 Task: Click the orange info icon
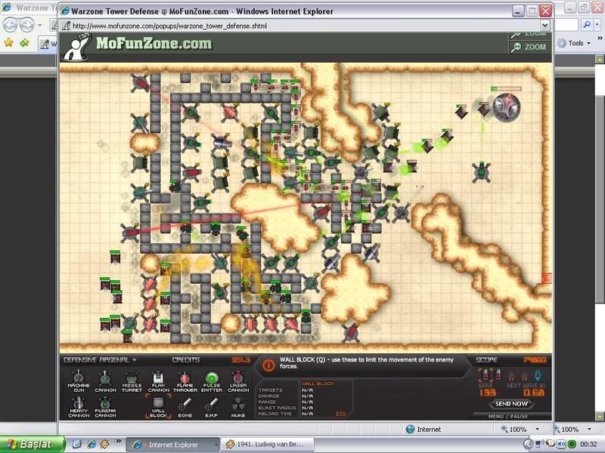pos(268,365)
